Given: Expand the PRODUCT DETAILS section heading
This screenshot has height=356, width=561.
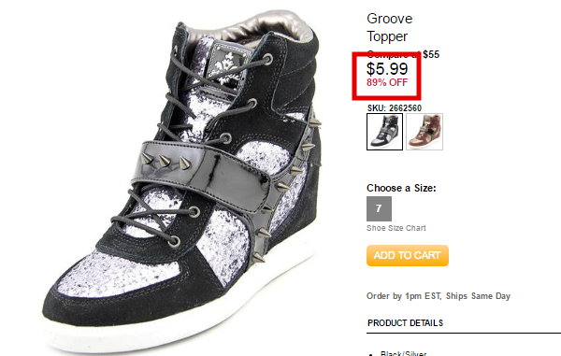Looking at the screenshot, I should (x=406, y=323).
